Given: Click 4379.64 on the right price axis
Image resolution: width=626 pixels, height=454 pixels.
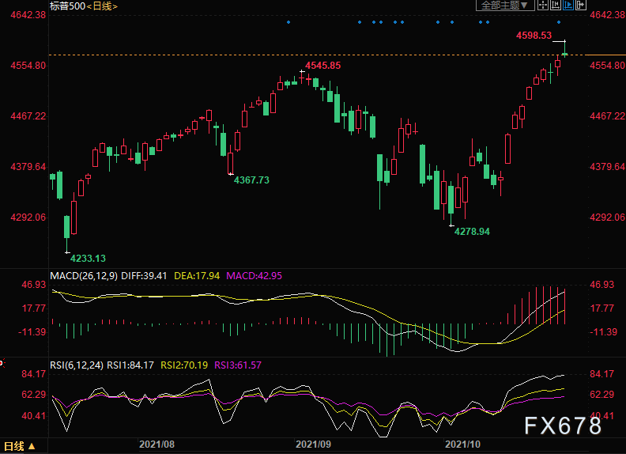Looking at the screenshot, I should pyautogui.click(x=608, y=167).
